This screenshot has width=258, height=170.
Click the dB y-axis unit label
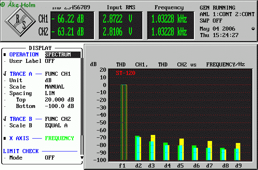coord(93,64)
